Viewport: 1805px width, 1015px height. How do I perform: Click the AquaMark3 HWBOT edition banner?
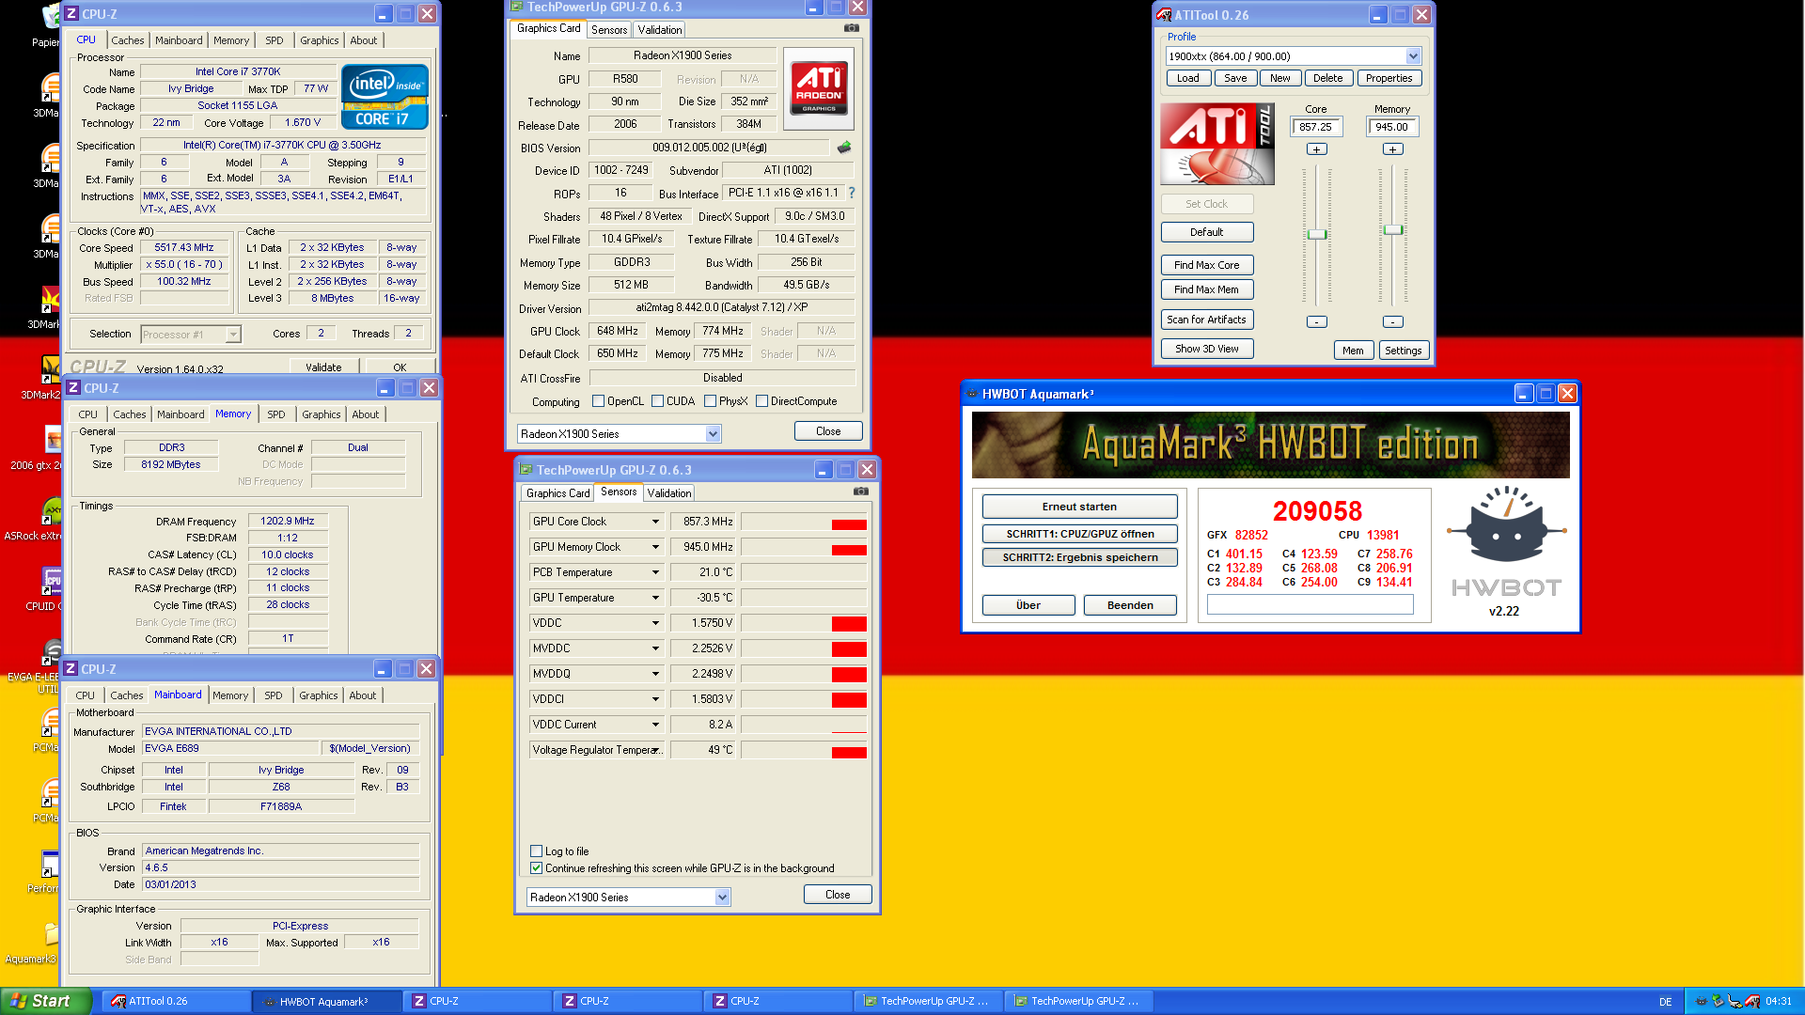[x=1271, y=445]
